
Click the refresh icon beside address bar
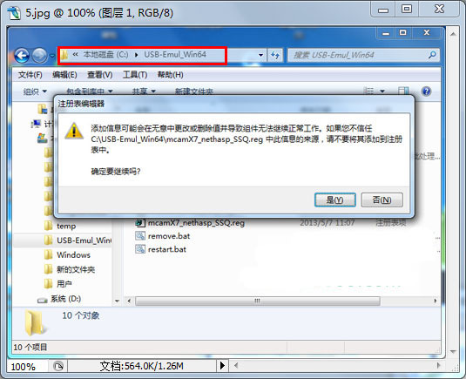pyautogui.click(x=275, y=55)
